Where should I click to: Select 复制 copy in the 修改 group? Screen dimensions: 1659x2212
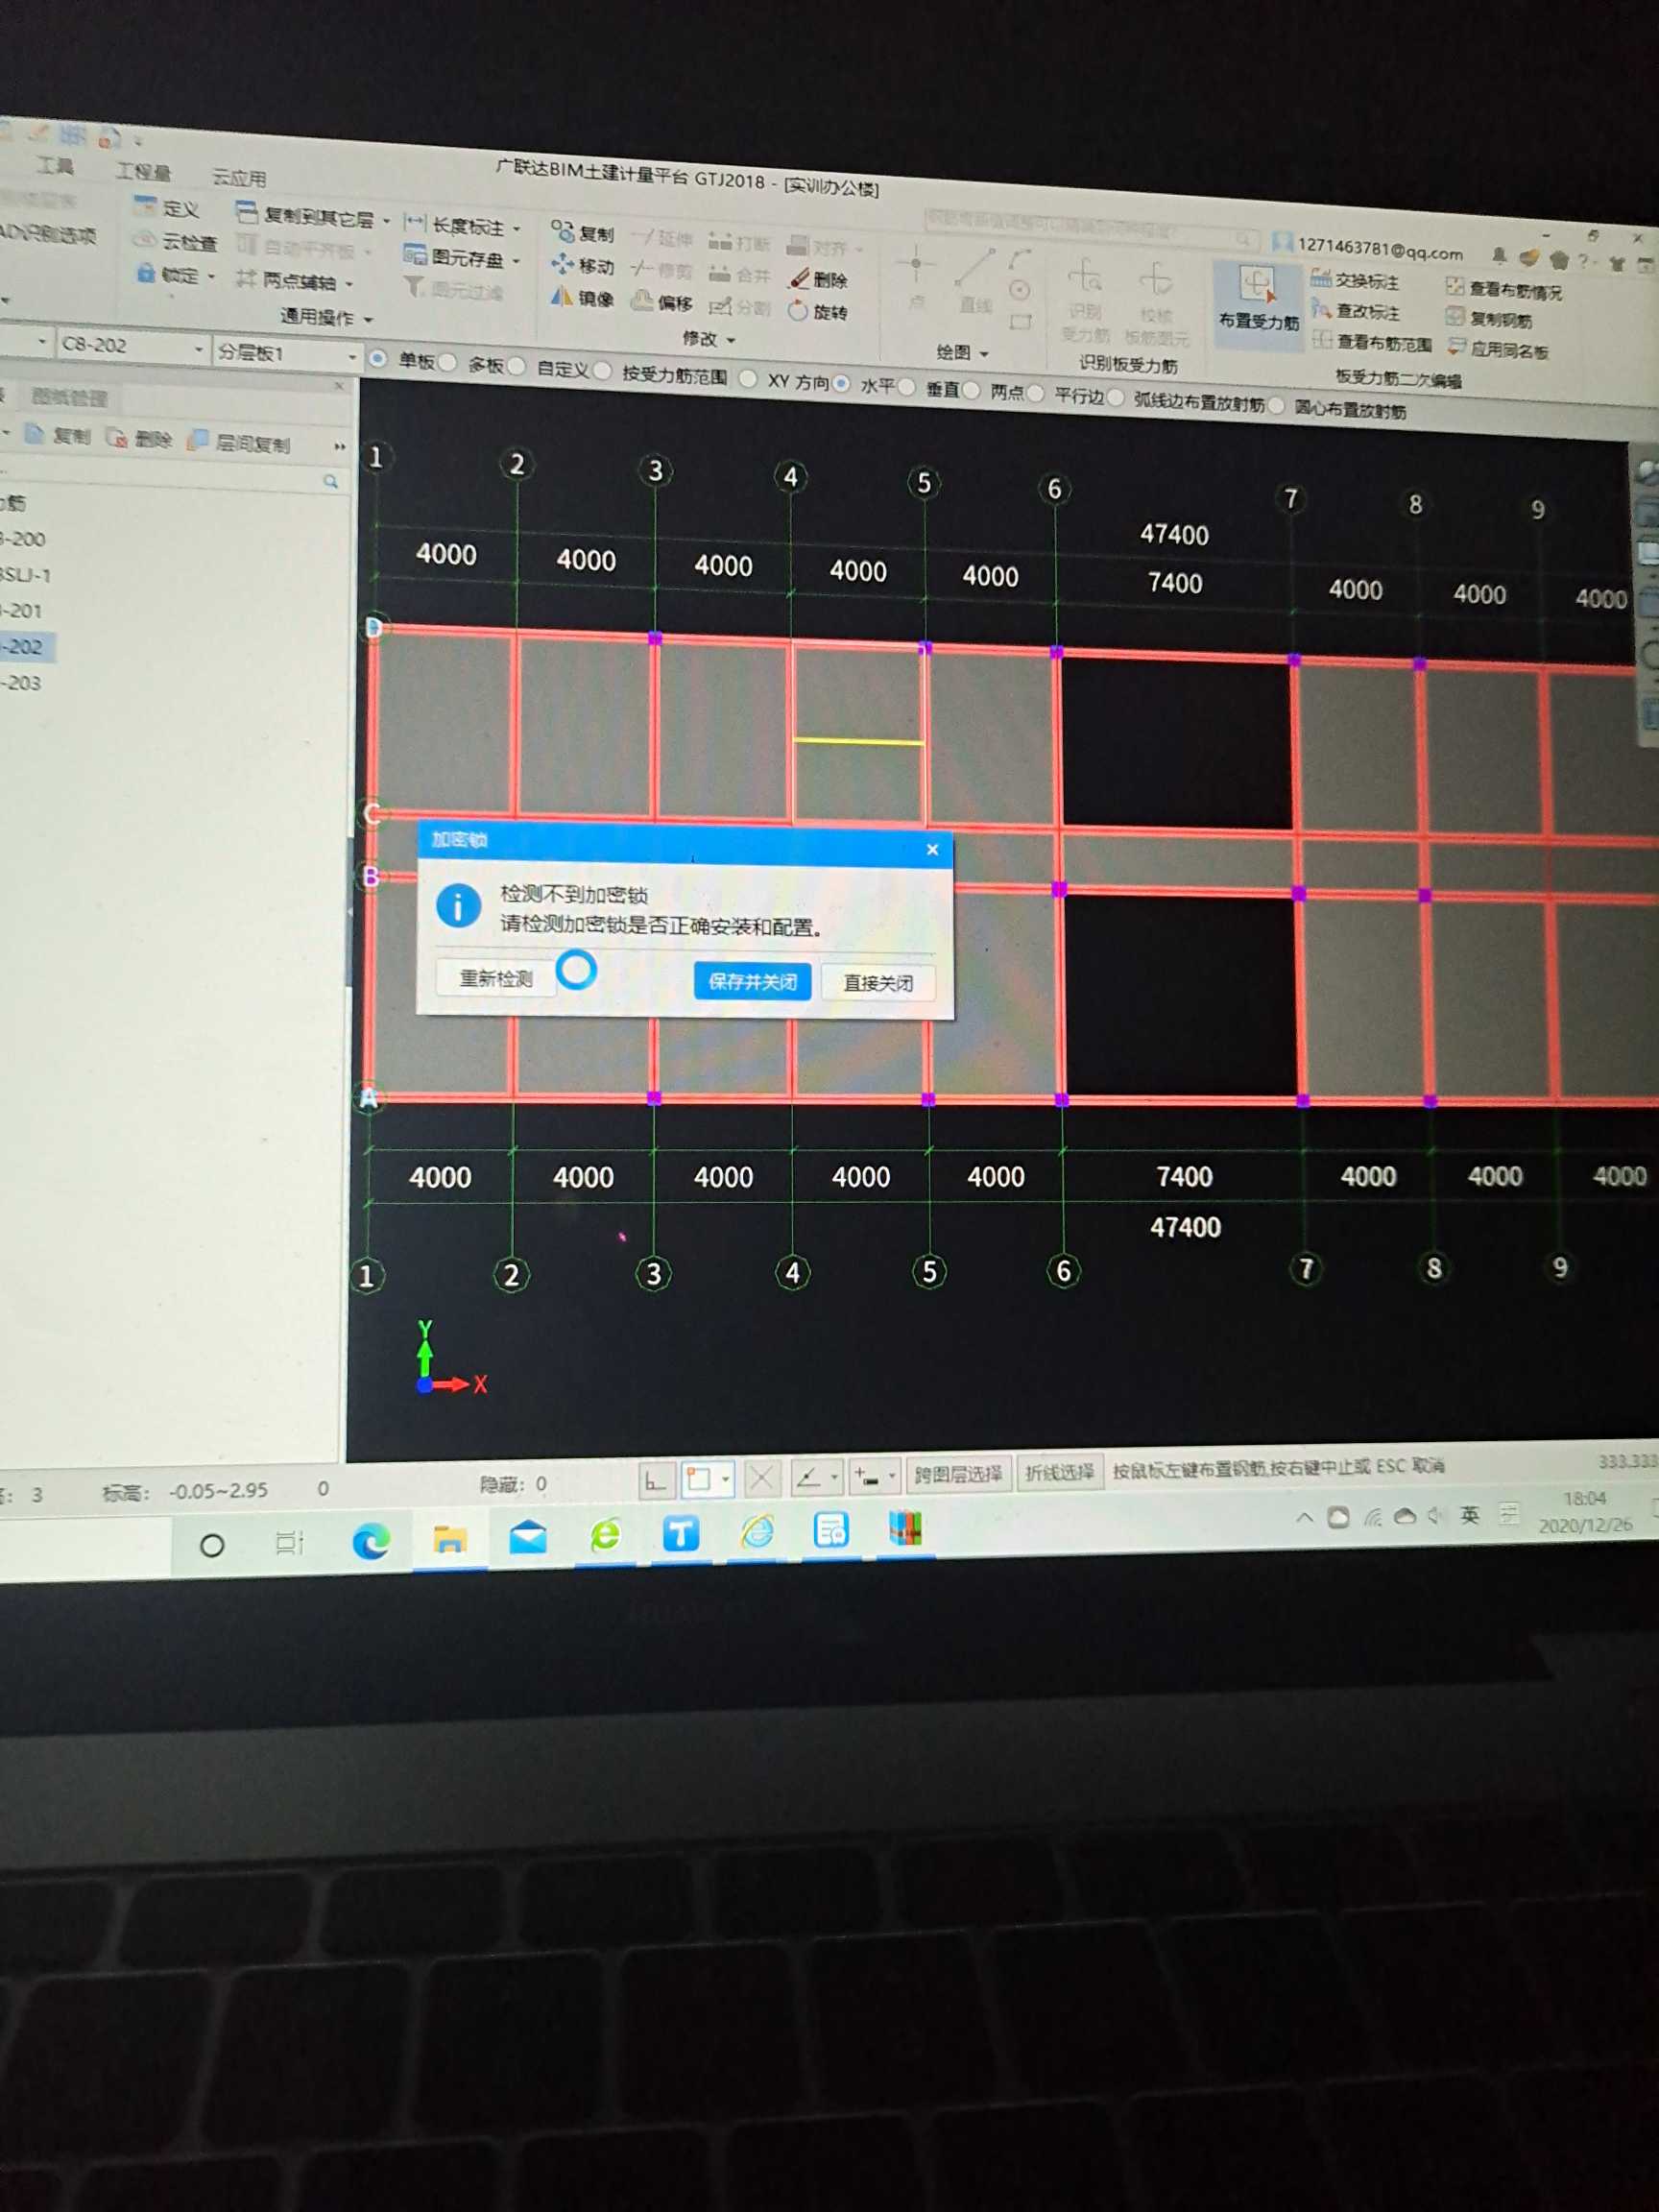click(583, 233)
